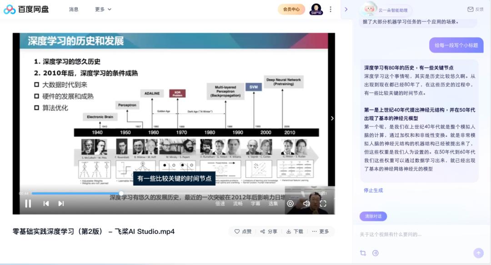This screenshot has height=265, width=491.
Task: Open the 更多 dropdown in the top bar
Action: click(99, 9)
